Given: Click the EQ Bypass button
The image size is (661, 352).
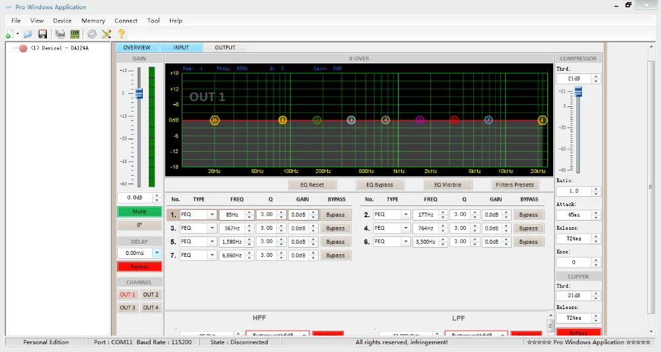Looking at the screenshot, I should click(379, 185).
